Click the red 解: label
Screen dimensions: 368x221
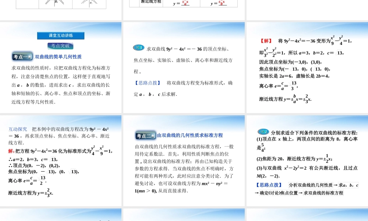coord(11,151)
